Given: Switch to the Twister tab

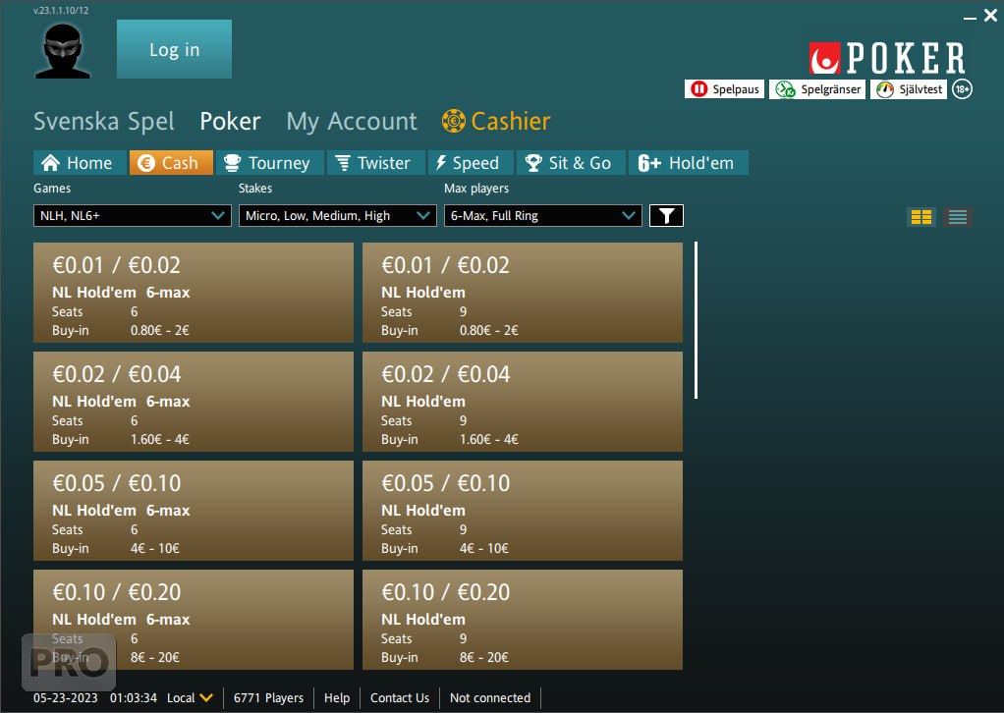Looking at the screenshot, I should [376, 163].
